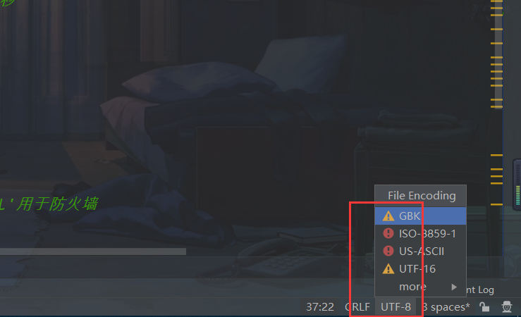Open the spaces indent settings widget

click(x=446, y=307)
